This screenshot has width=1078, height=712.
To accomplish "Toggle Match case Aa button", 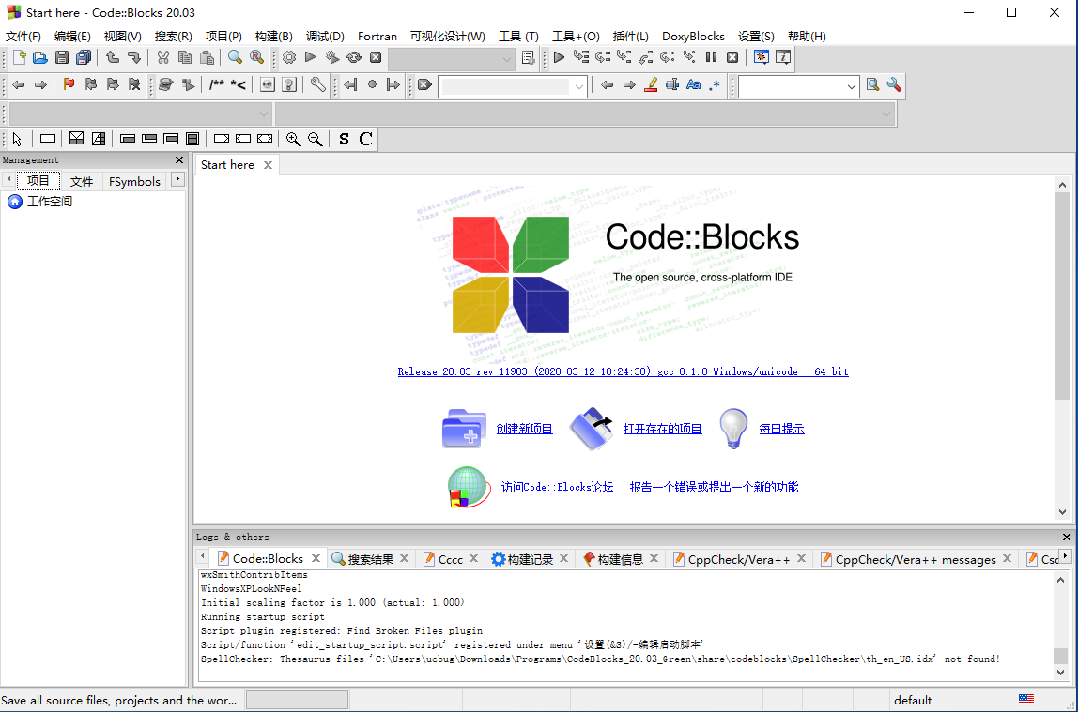I will point(694,84).
